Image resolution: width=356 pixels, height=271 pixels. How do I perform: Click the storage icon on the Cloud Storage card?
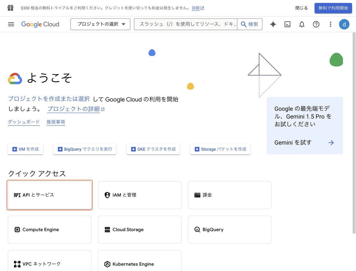(x=107, y=230)
